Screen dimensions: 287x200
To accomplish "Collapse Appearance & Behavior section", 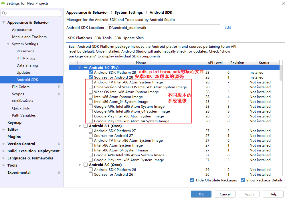I will click(x=3, y=23).
